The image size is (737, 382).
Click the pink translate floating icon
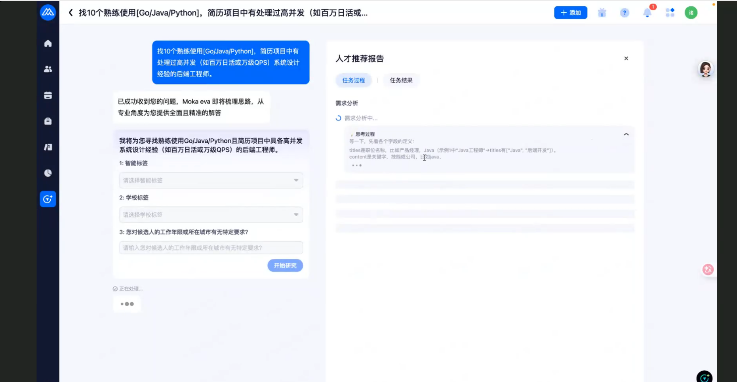(x=708, y=269)
